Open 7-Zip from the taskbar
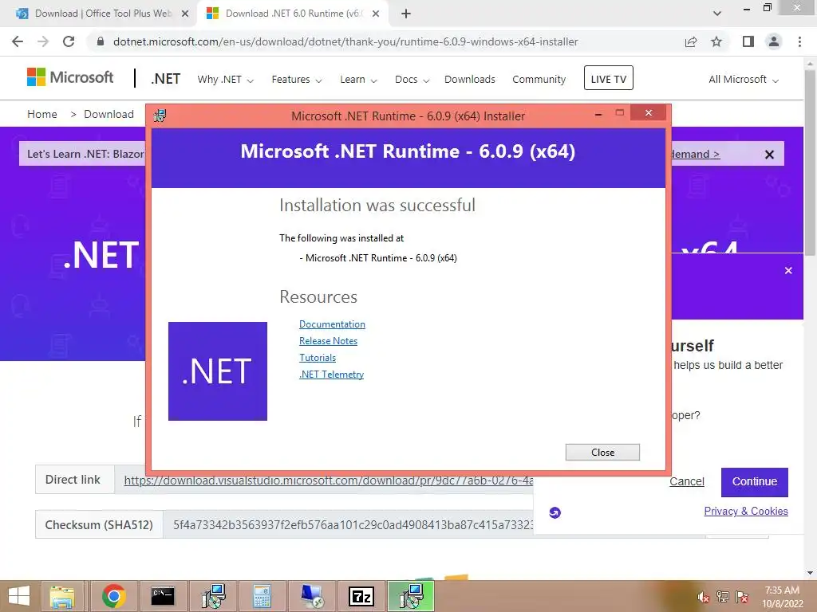 pos(361,596)
